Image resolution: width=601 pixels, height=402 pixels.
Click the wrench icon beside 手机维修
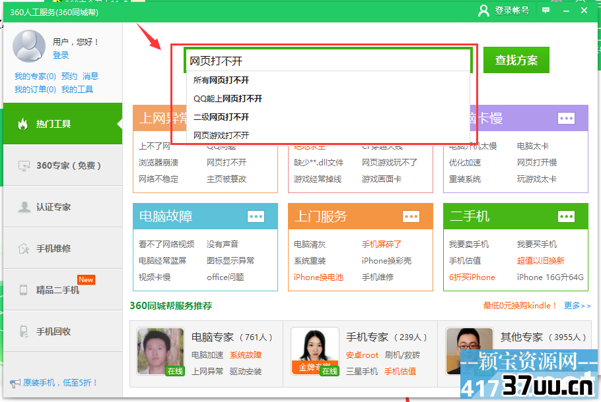pos(23,248)
